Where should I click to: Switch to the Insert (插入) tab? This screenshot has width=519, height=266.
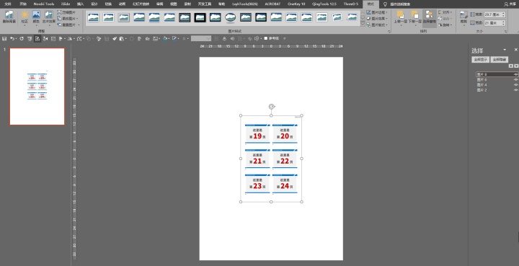pos(81,4)
